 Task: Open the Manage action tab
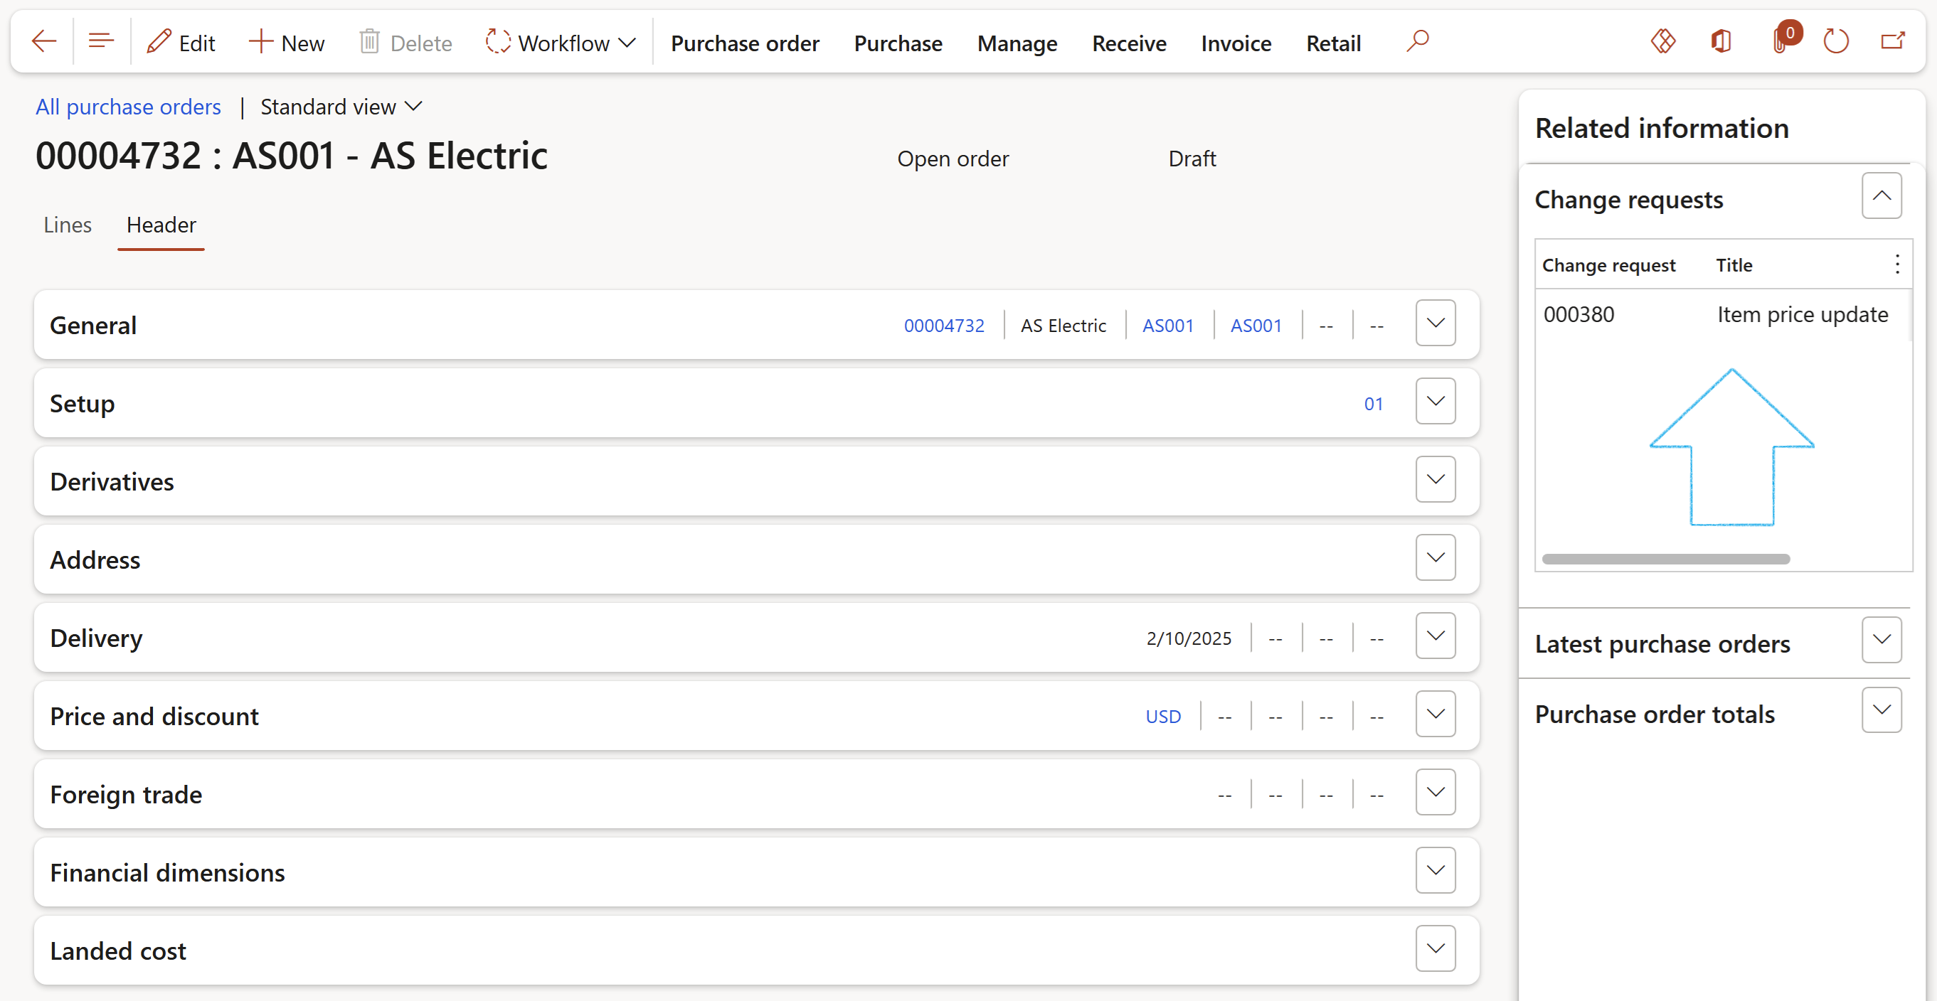tap(1017, 43)
